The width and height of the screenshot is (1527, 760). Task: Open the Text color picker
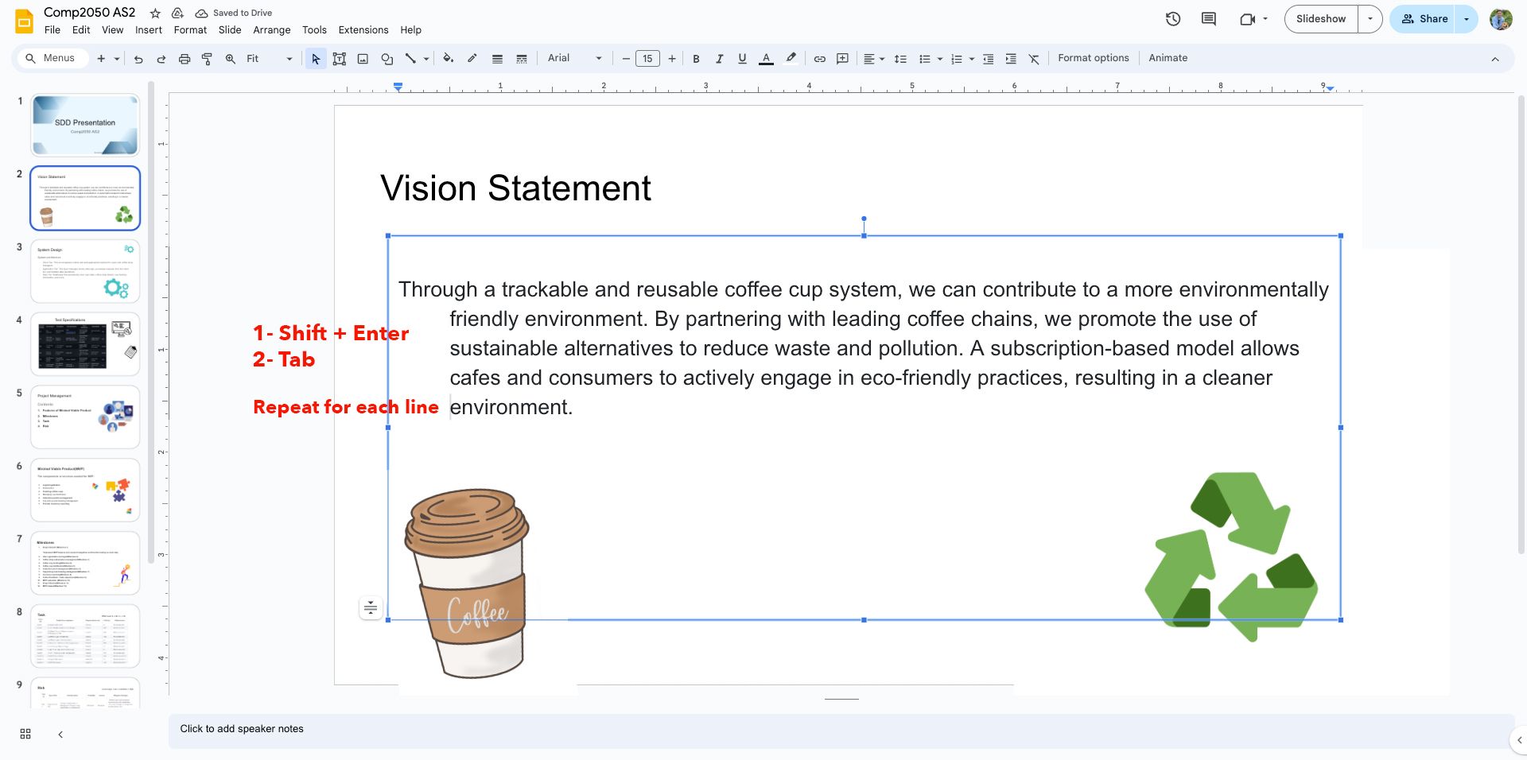[x=766, y=59]
